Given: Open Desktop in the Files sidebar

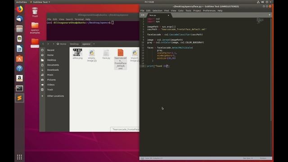Looking at the screenshot, I should (51, 60).
